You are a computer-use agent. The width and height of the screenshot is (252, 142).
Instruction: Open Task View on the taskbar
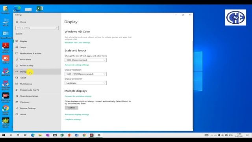click(25, 135)
